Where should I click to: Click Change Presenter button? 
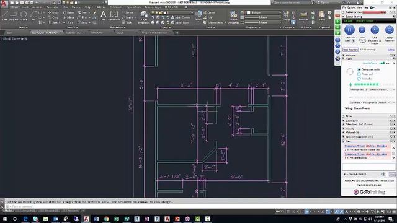coord(389,30)
